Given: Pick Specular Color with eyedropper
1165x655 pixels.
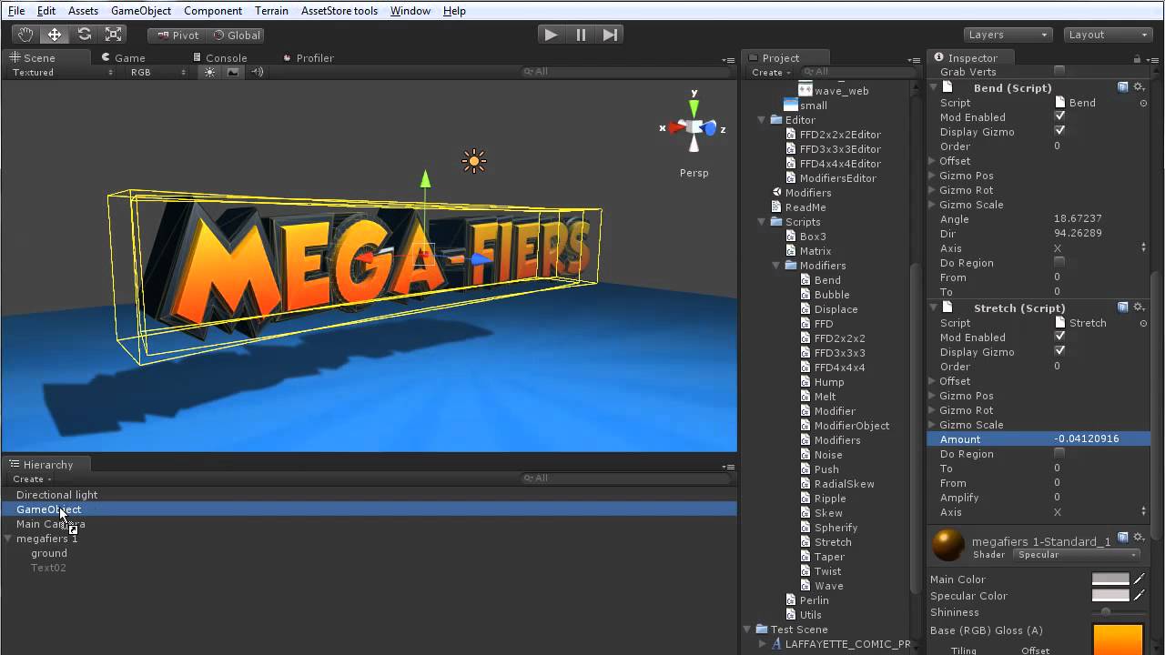Looking at the screenshot, I should 1139,595.
